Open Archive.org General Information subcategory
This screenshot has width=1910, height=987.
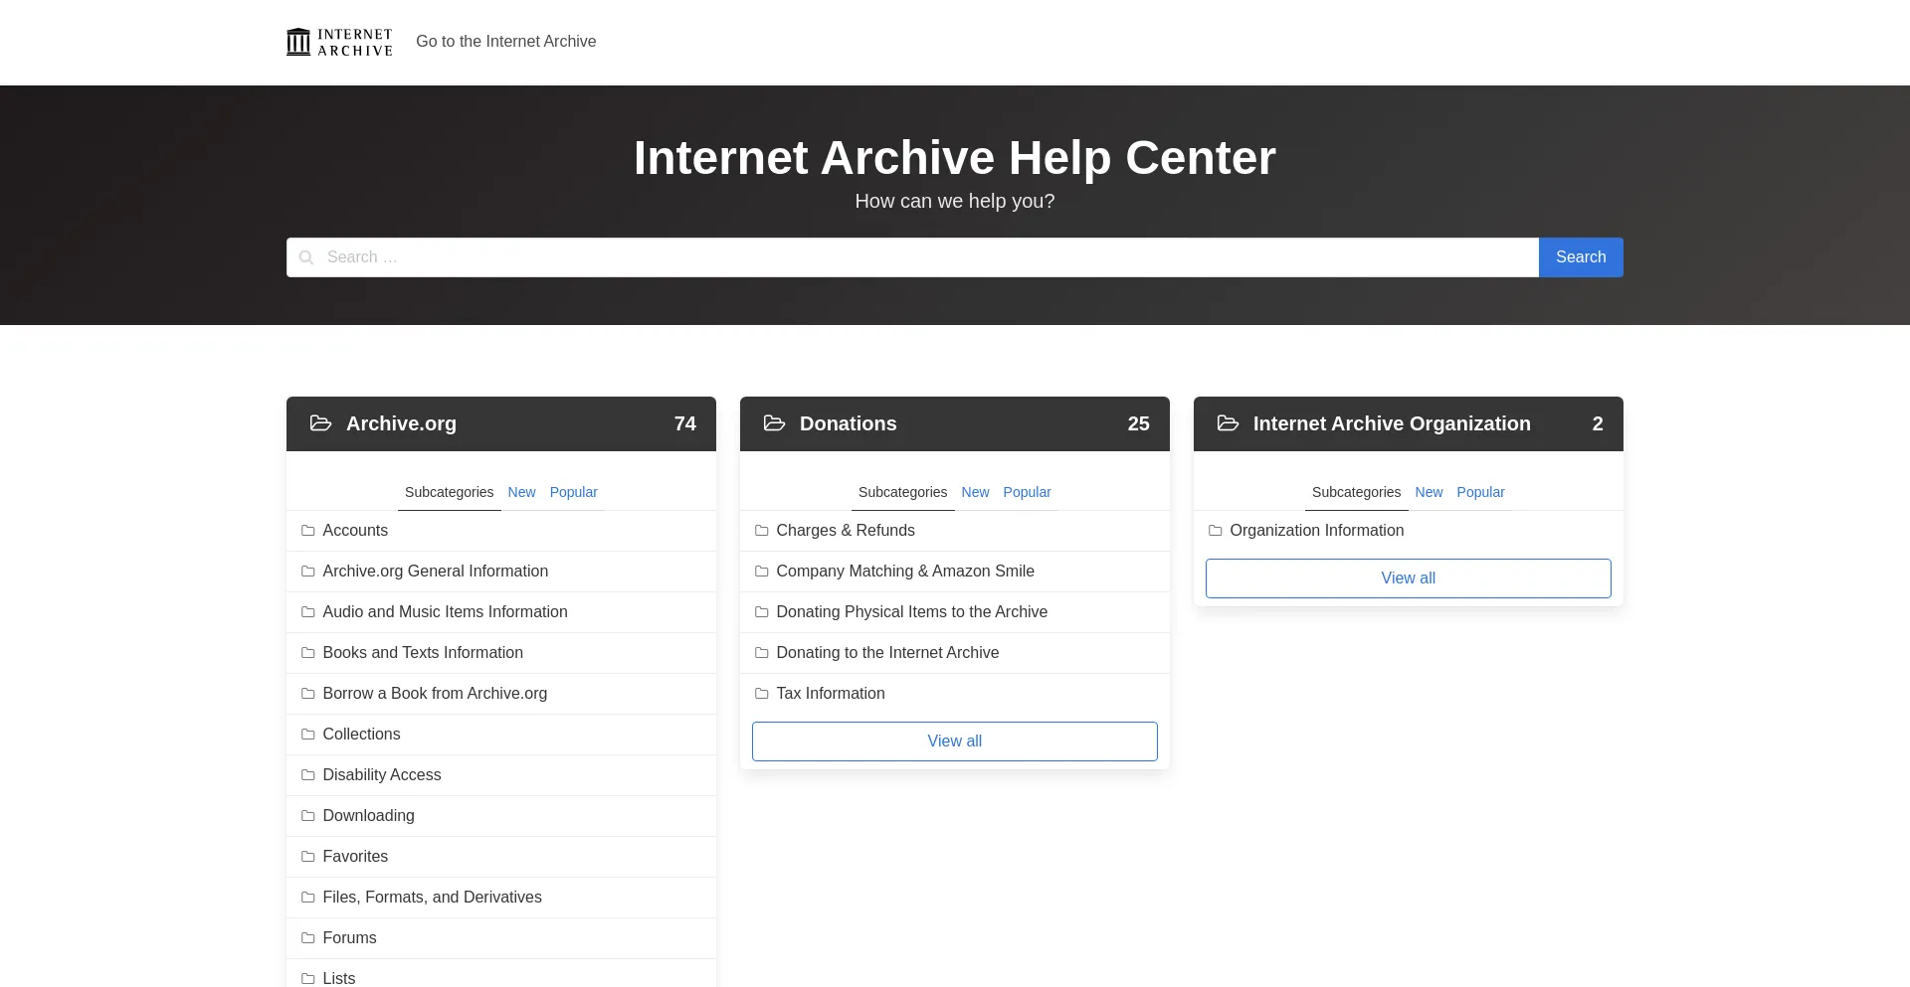[436, 572]
